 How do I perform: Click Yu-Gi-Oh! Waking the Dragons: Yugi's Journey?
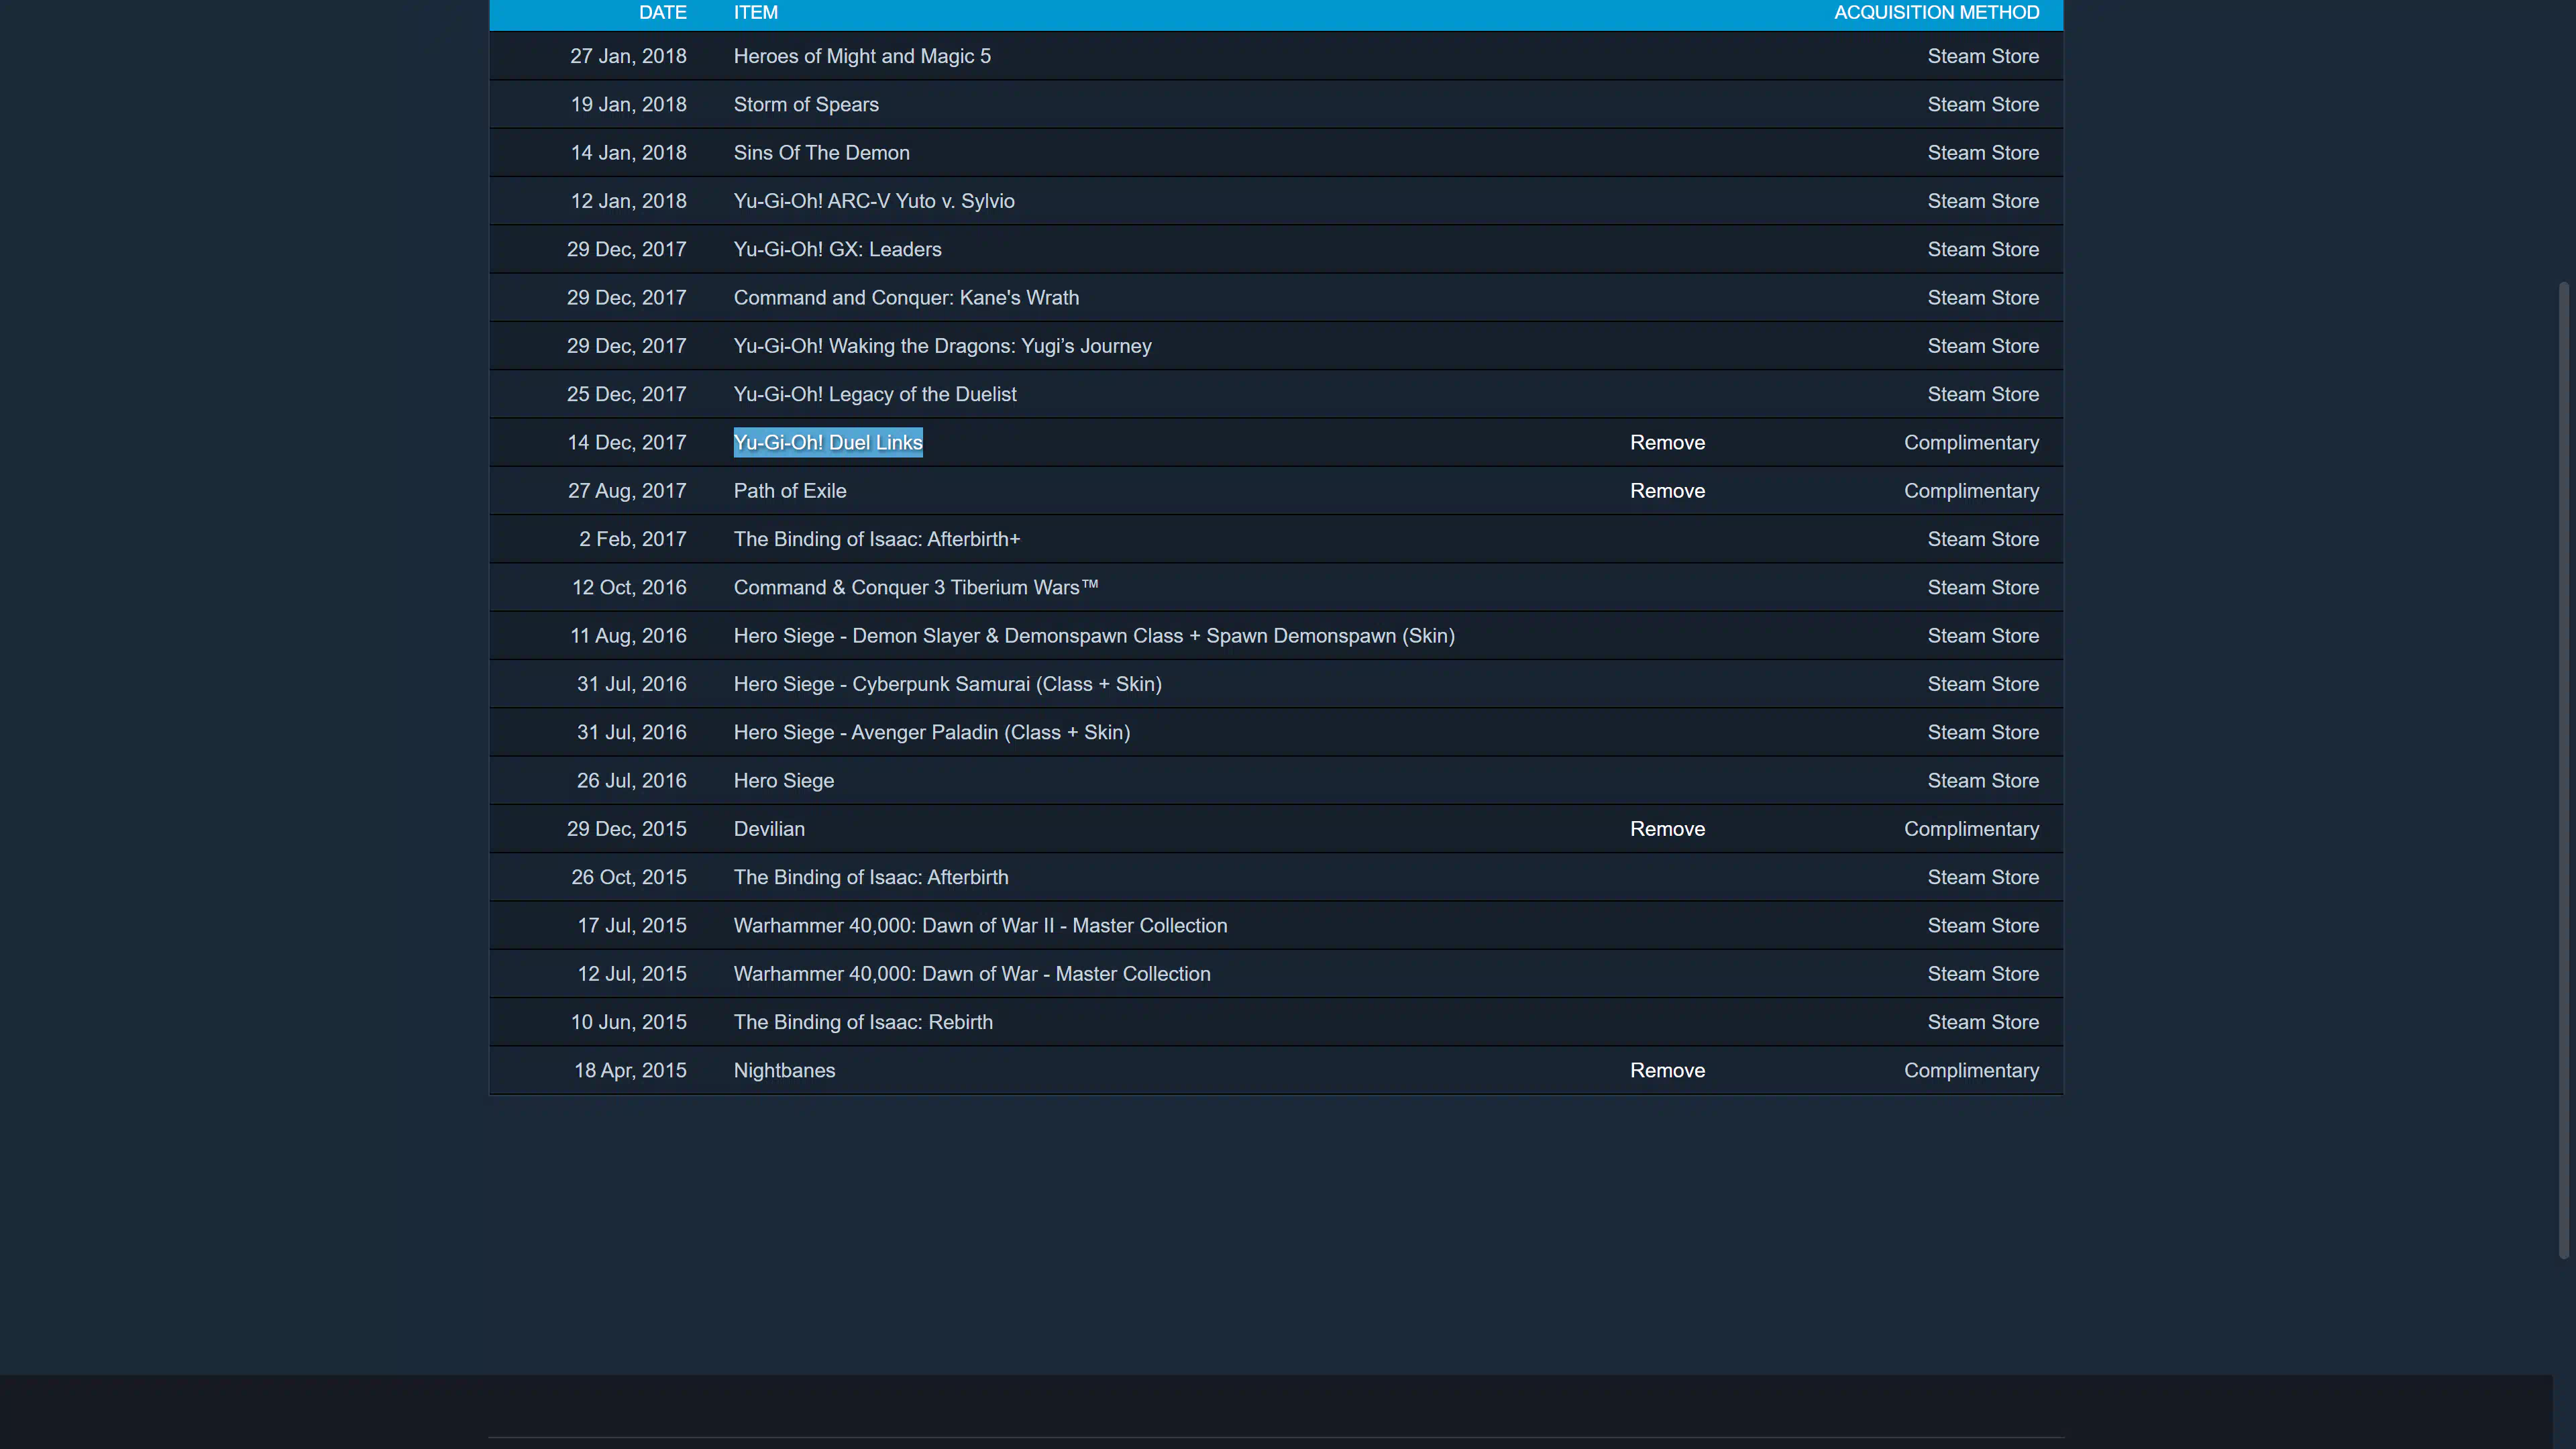[x=942, y=346]
